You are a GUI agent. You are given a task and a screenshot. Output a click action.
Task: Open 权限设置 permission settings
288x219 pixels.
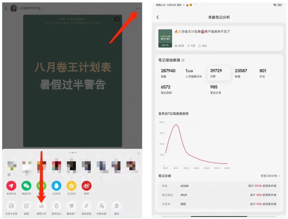[x=101, y=206]
